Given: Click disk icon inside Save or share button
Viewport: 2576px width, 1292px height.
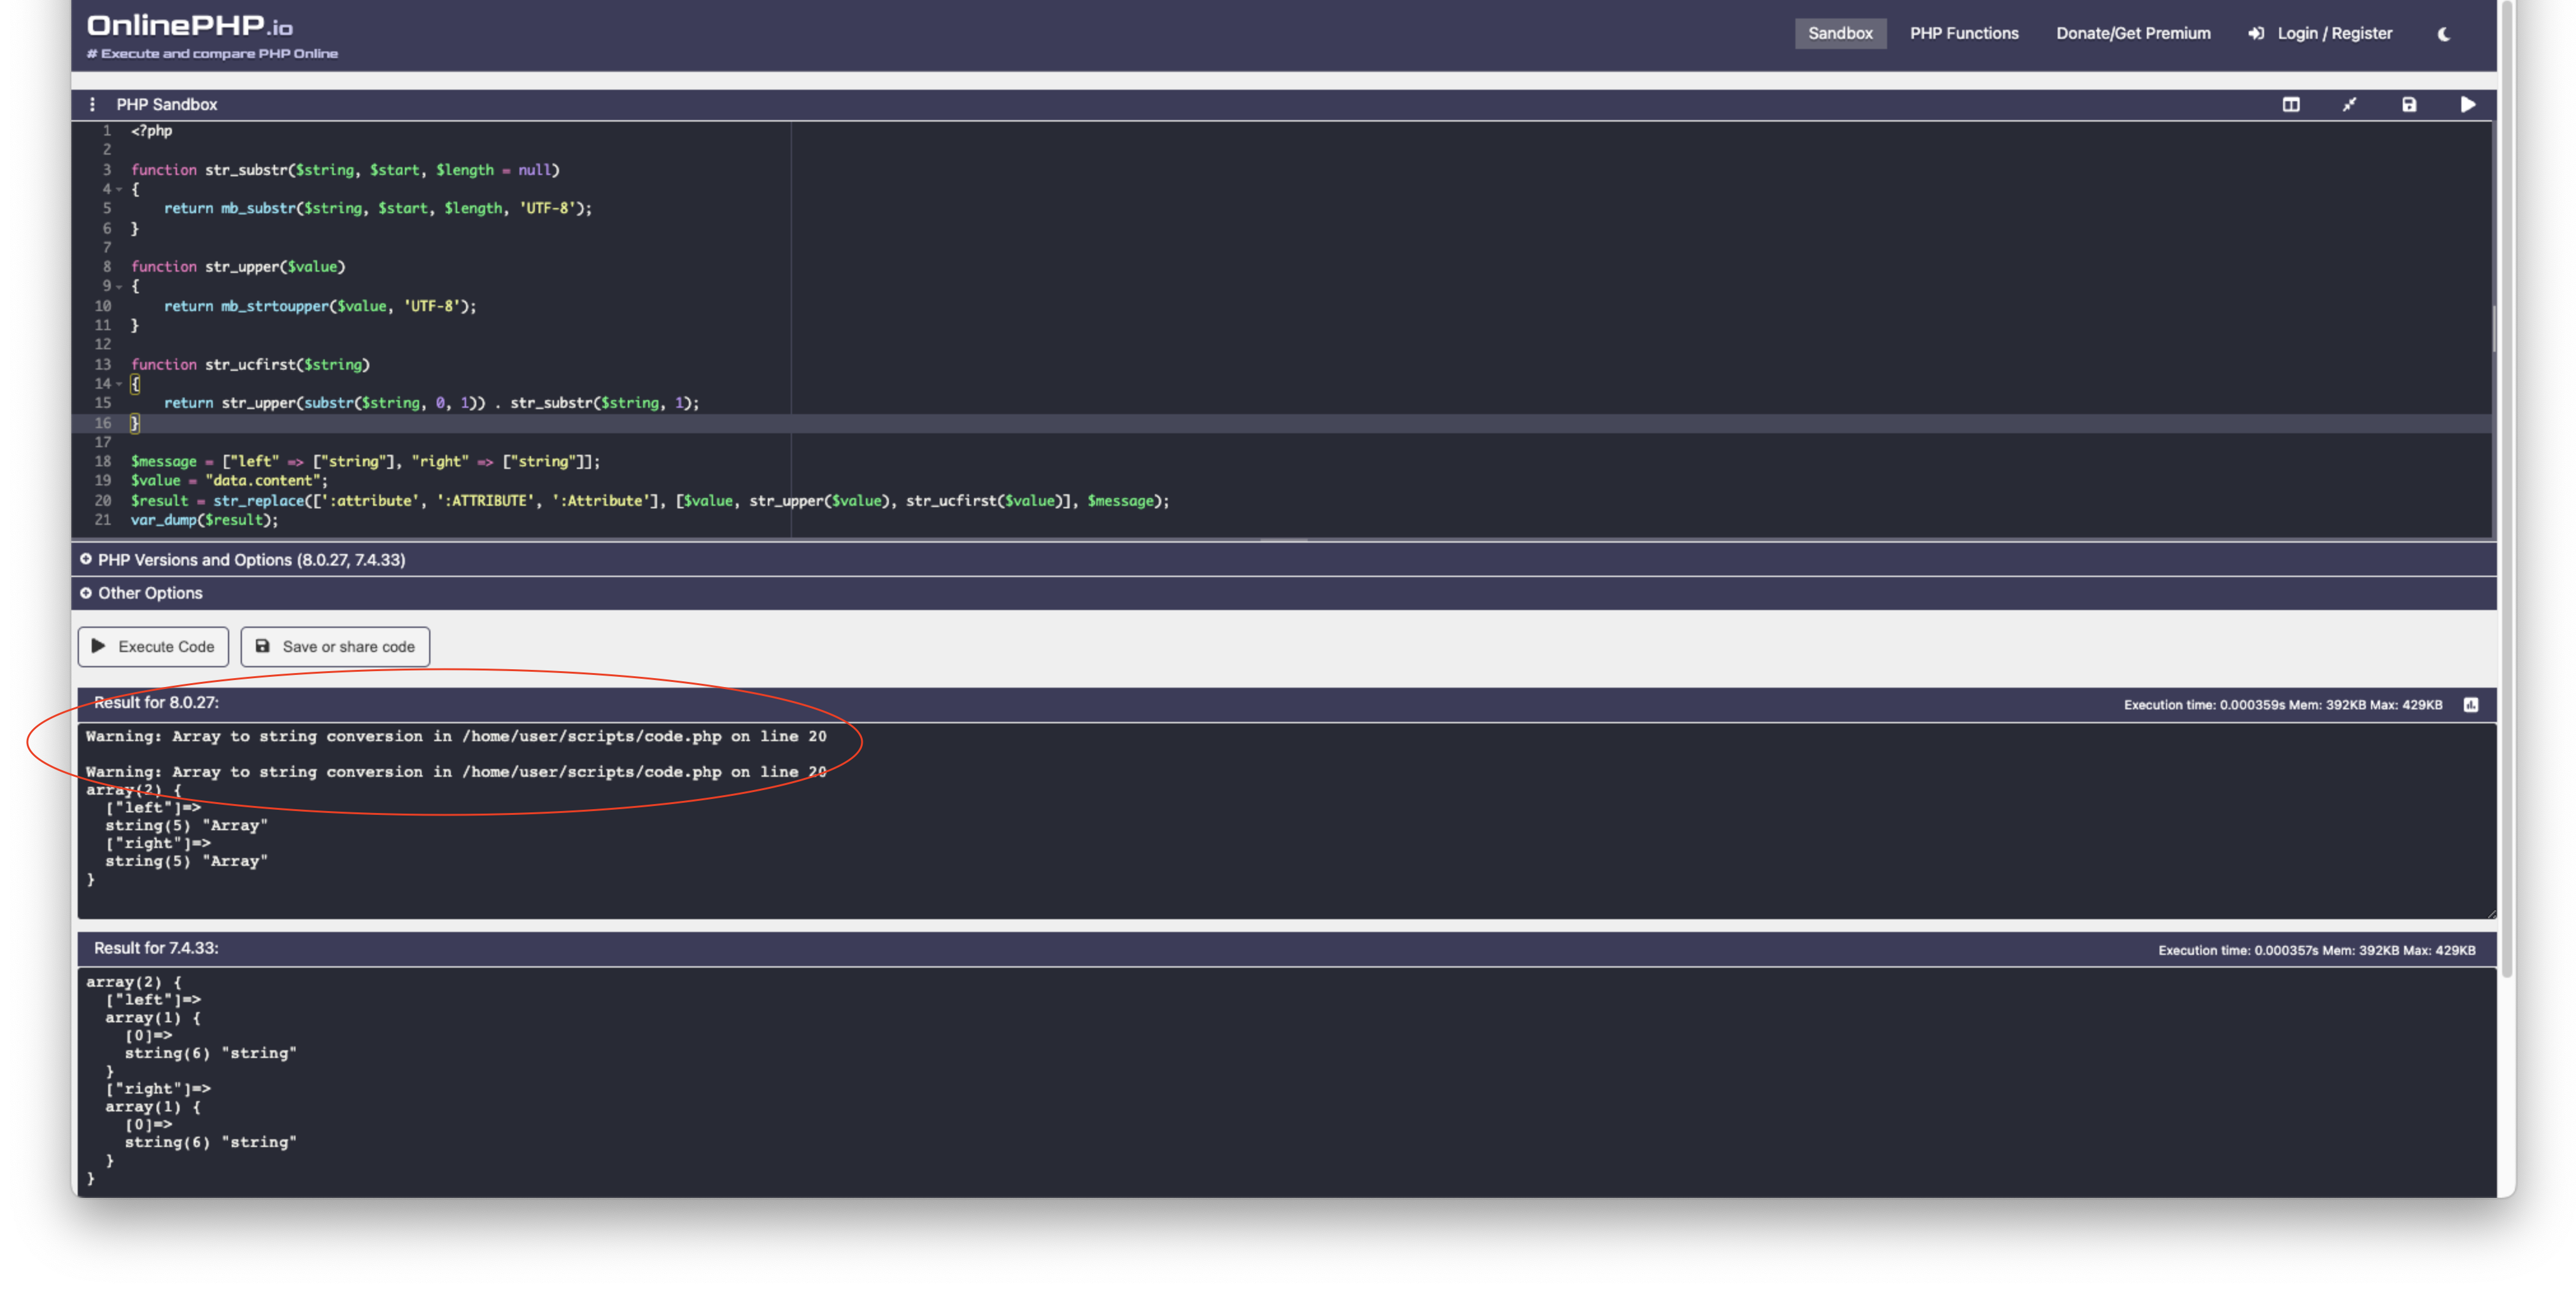Looking at the screenshot, I should point(262,646).
